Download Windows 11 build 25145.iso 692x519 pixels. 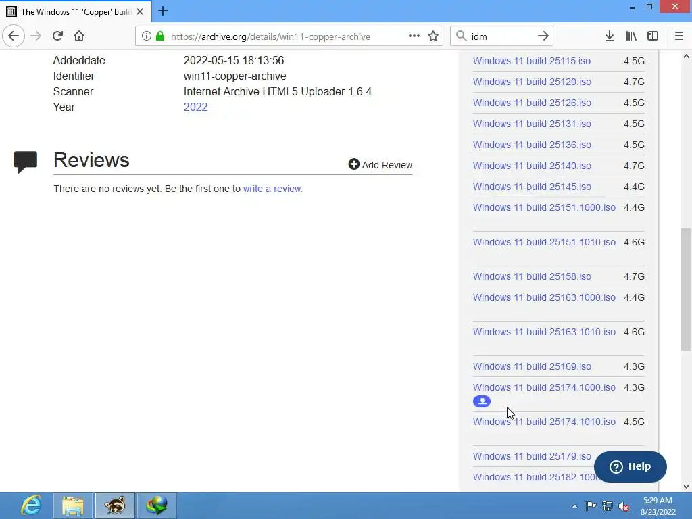(532, 187)
